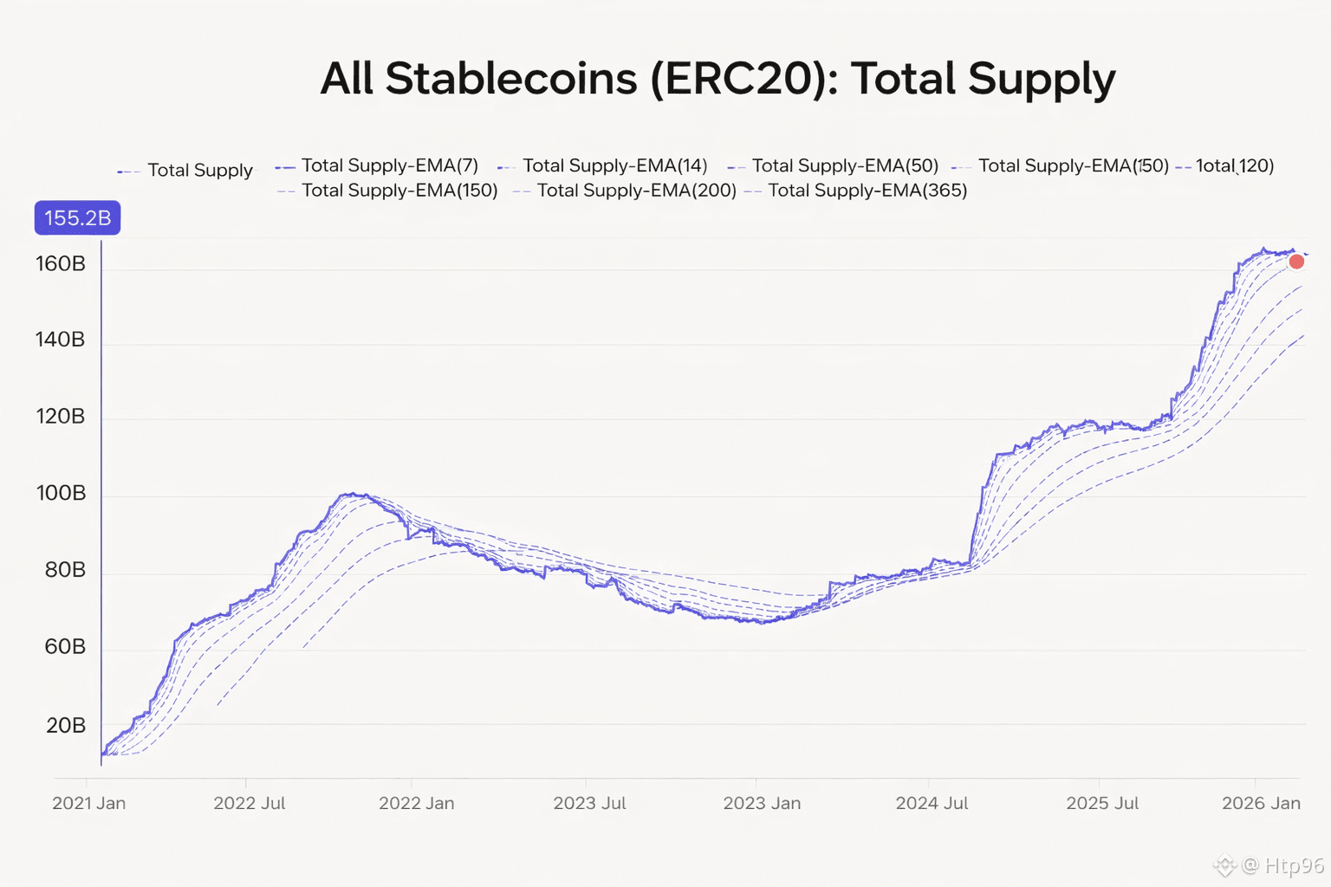Click the 155.2B value badge
This screenshot has width=1331, height=887.
77,218
